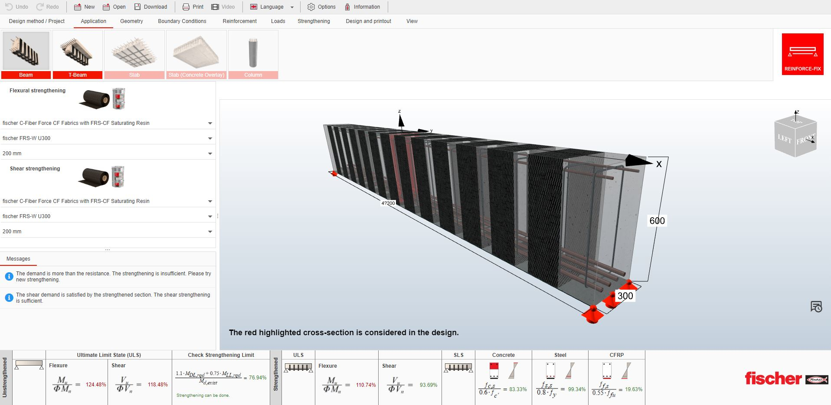831x405 pixels.
Task: Open the Reinforcement tab
Action: [239, 21]
